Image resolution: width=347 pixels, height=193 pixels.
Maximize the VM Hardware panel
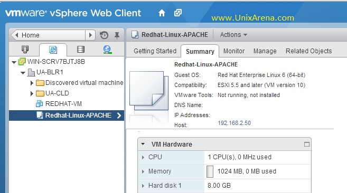tap(306, 144)
